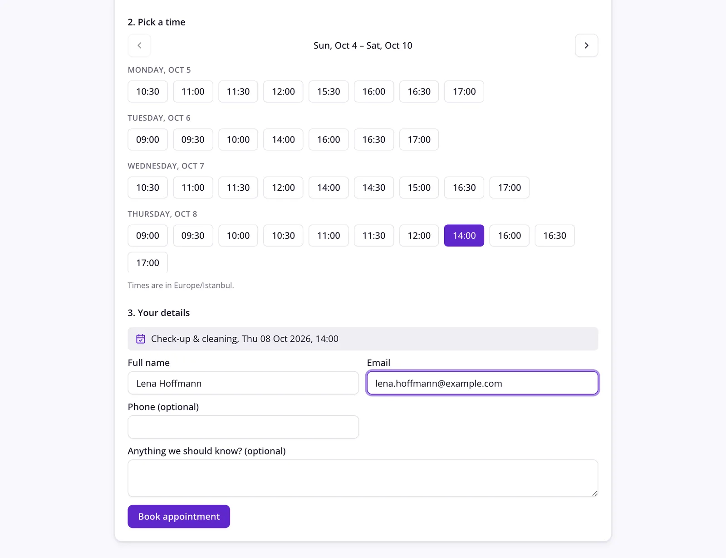Select Monday 16:30 time slot
The image size is (726, 558).
419,91
